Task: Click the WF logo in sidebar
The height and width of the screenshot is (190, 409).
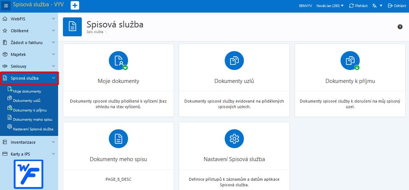Action: pyautogui.click(x=29, y=174)
